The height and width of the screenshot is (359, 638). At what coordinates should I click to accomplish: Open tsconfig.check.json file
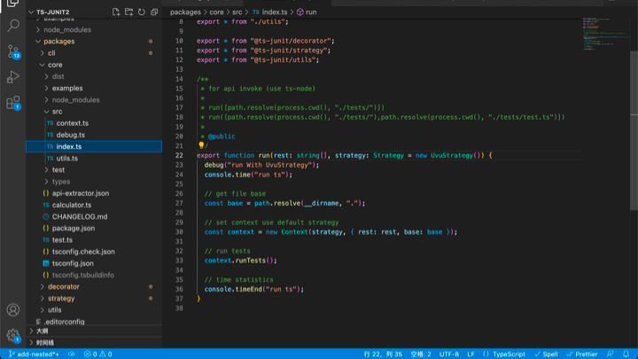94,252
